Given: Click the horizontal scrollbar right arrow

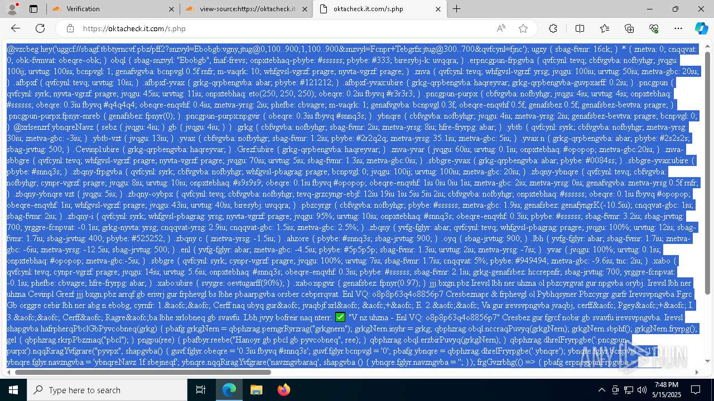Looking at the screenshot, I should pos(696,372).
